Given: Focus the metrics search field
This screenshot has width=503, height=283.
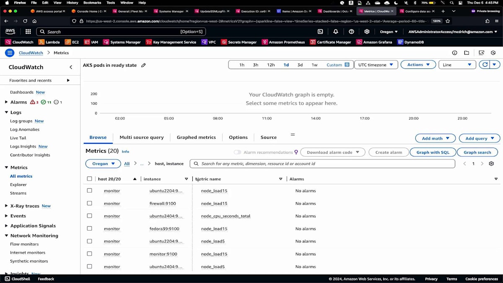Looking at the screenshot, I should pos(322,164).
